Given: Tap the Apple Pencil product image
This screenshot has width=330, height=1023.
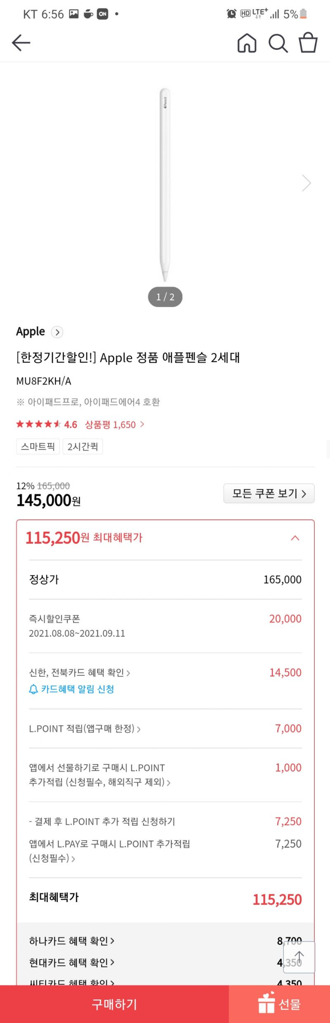Looking at the screenshot, I should point(165,185).
